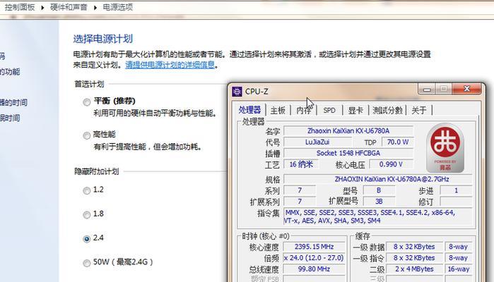The width and height of the screenshot is (494, 282).
Task: Click the 99.80 MHz bus speed value
Action: pos(314,269)
